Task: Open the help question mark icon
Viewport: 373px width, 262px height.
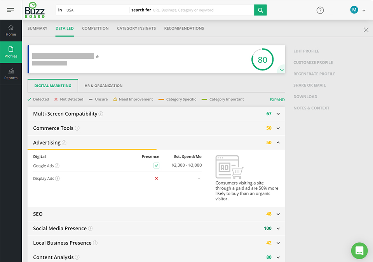Action: pyautogui.click(x=320, y=10)
